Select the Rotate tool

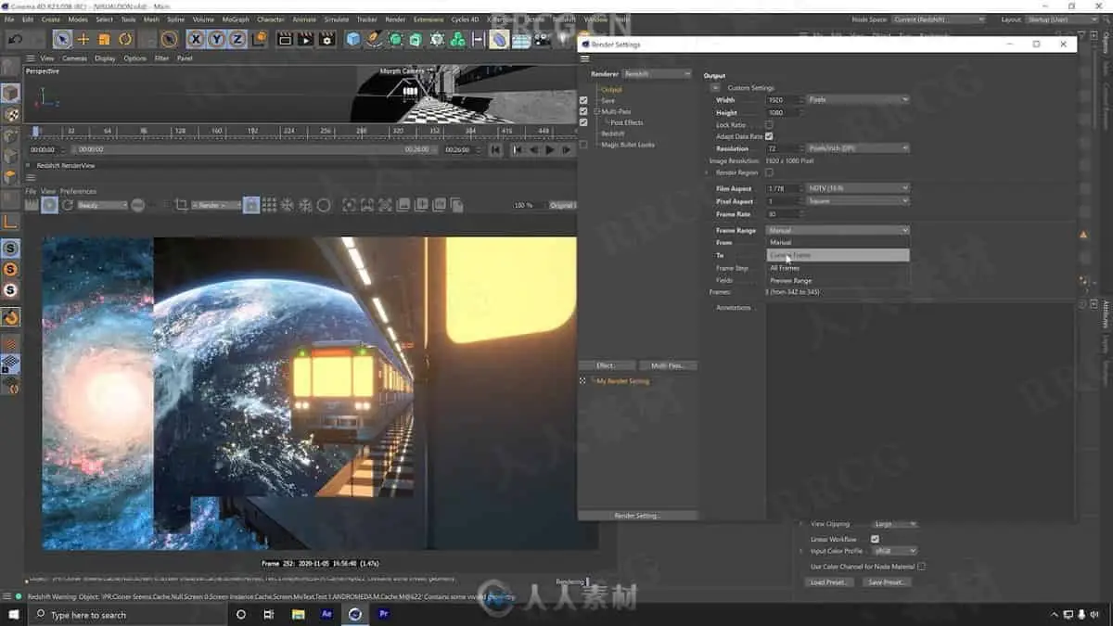click(125, 39)
